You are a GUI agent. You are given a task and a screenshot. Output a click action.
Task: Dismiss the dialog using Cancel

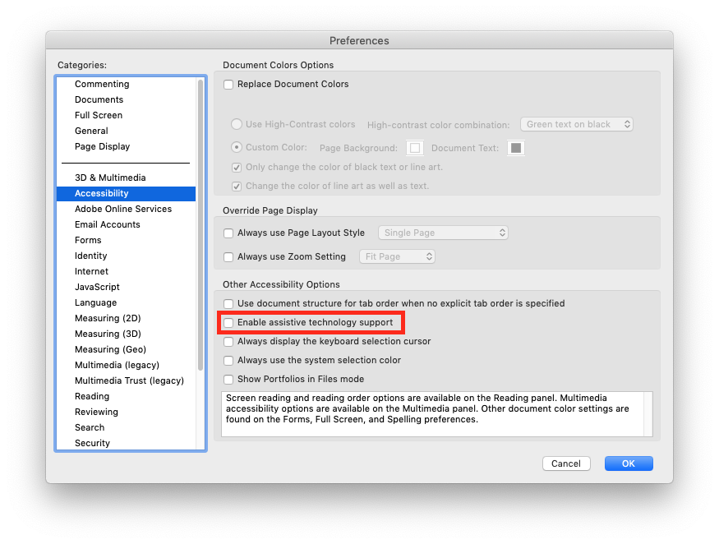(x=566, y=463)
